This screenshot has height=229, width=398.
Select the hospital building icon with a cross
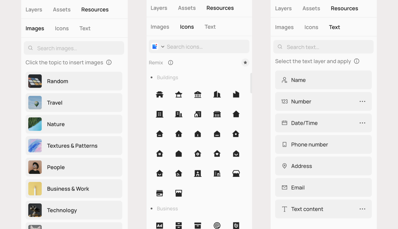(x=198, y=173)
